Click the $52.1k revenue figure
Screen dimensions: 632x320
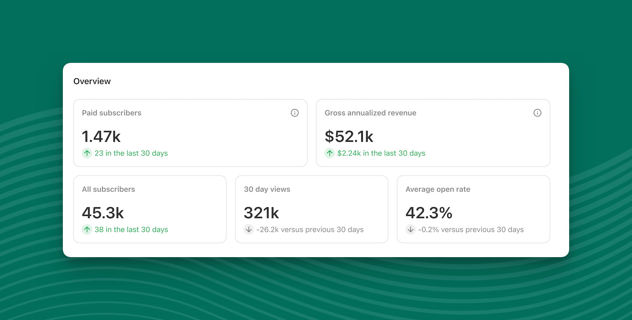[349, 137]
